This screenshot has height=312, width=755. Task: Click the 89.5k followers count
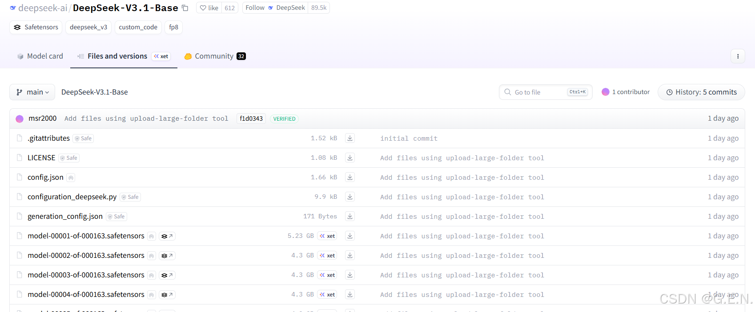pyautogui.click(x=319, y=8)
